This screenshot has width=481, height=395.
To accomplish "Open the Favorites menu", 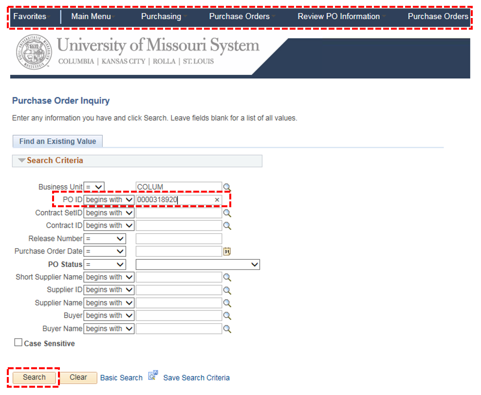I will pyautogui.click(x=32, y=16).
